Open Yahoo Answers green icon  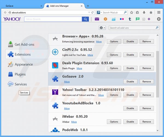(x=137, y=19)
